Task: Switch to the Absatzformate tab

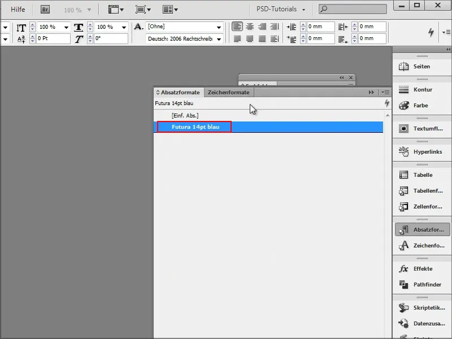Action: pyautogui.click(x=179, y=93)
